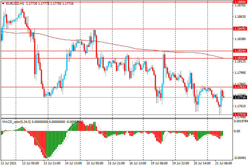This screenshot has width=248, height=167.
Task: Select the 1.18800 red price level label
Action: click(x=240, y=2)
